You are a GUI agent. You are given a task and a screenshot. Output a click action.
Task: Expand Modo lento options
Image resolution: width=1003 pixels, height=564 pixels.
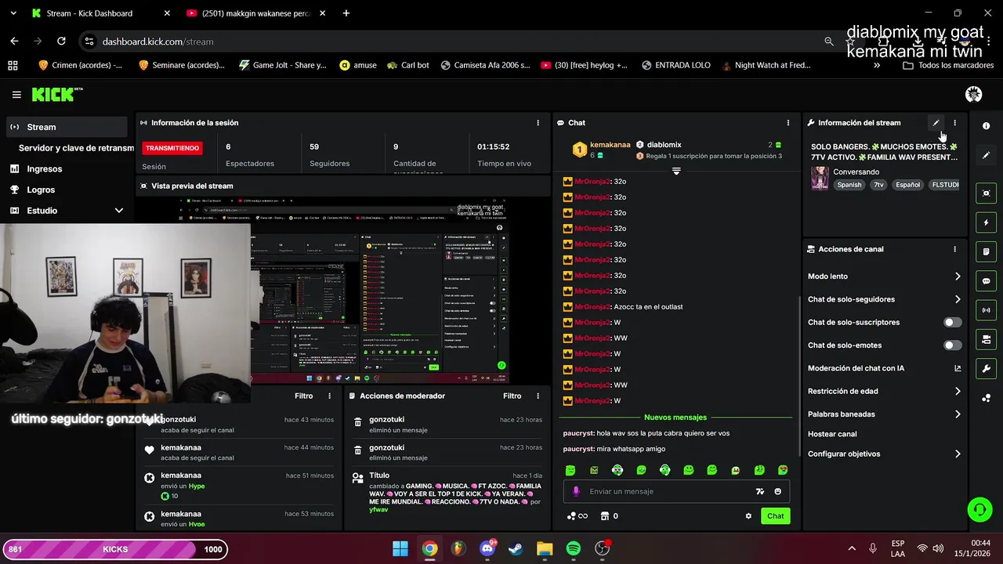click(x=958, y=277)
